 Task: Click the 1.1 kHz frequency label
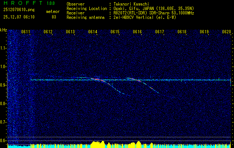coord(3,48)
